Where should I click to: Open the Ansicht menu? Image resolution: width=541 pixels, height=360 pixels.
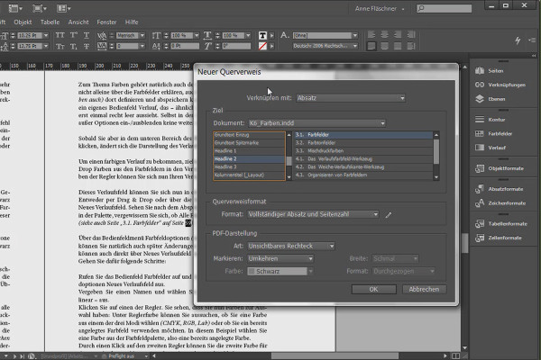[x=78, y=22]
